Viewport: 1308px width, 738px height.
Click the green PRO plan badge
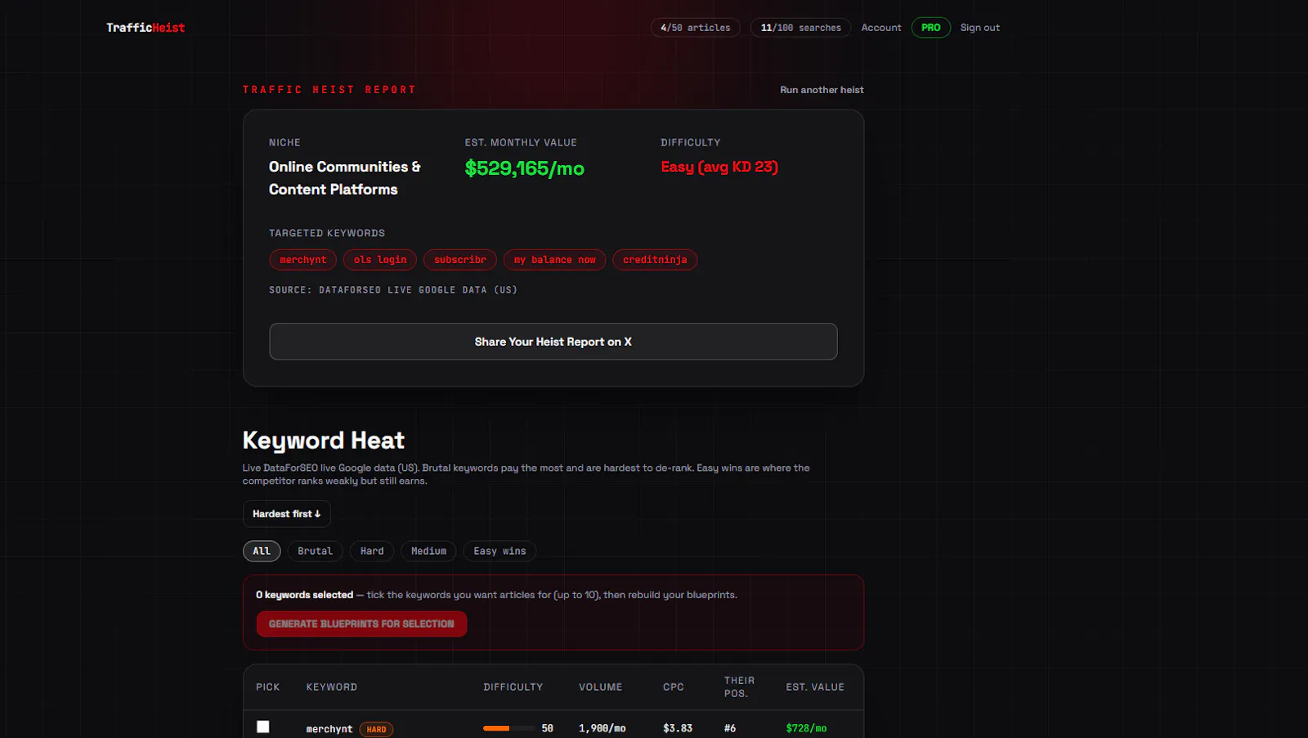pos(931,28)
